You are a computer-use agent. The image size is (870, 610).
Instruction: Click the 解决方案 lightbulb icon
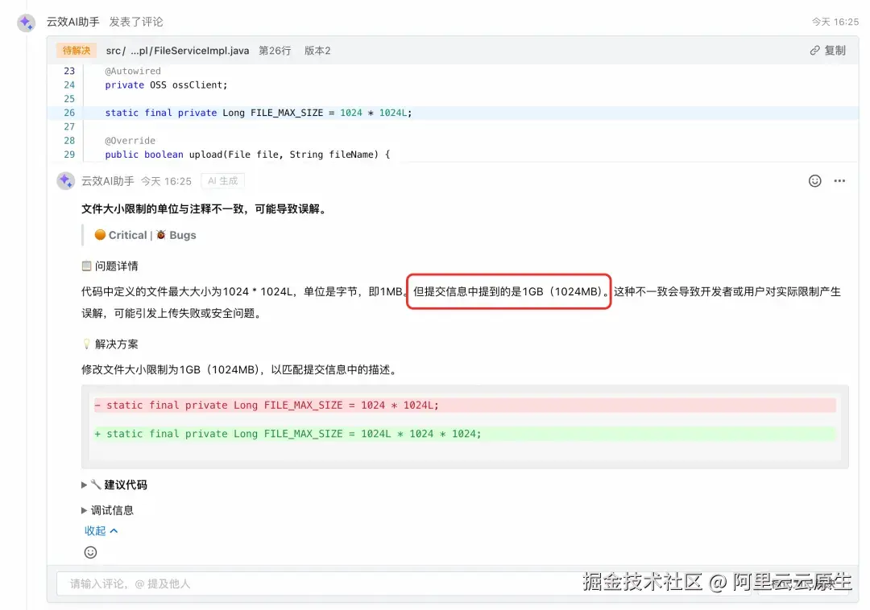(x=86, y=344)
